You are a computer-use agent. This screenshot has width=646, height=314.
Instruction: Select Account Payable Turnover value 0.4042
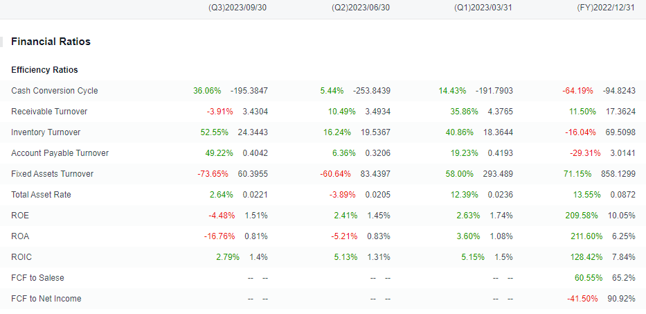point(255,153)
